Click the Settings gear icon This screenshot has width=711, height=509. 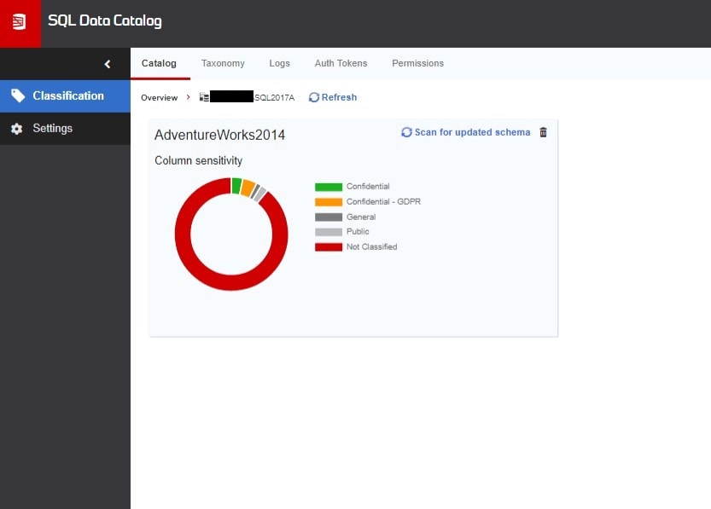tap(17, 129)
